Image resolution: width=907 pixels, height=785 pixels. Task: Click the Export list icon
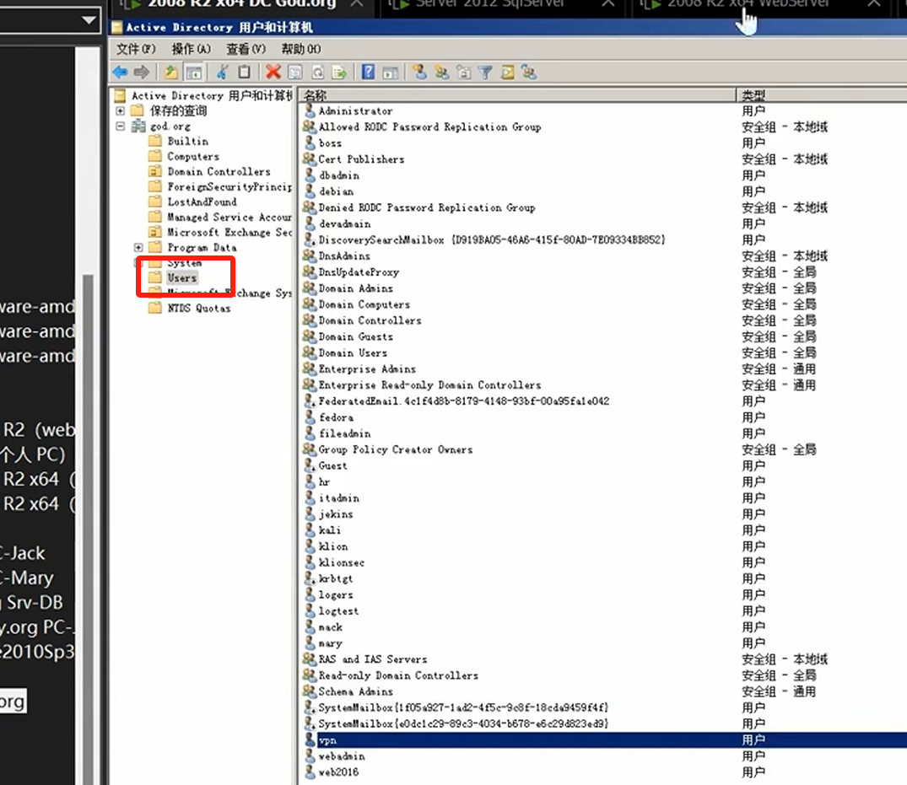[x=339, y=73]
